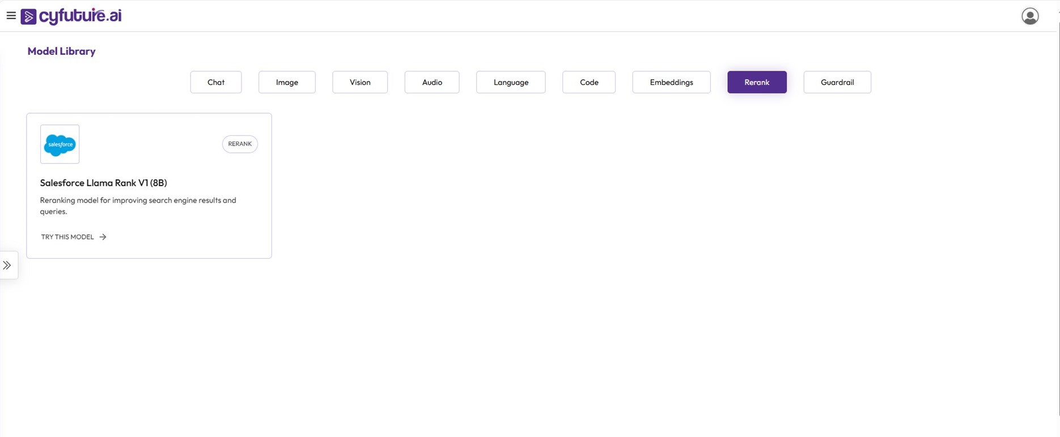Viewport: 1060px width, 437px height.
Task: Show the Vision models category
Action: pyautogui.click(x=360, y=82)
